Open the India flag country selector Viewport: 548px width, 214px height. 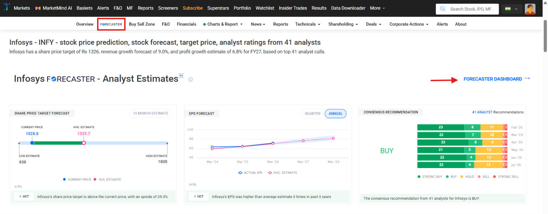click(512, 9)
